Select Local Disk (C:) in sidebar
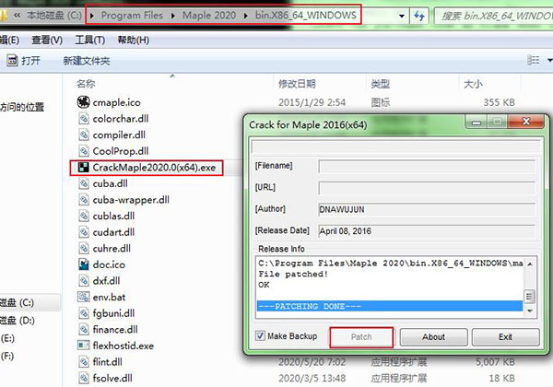 click(18, 303)
